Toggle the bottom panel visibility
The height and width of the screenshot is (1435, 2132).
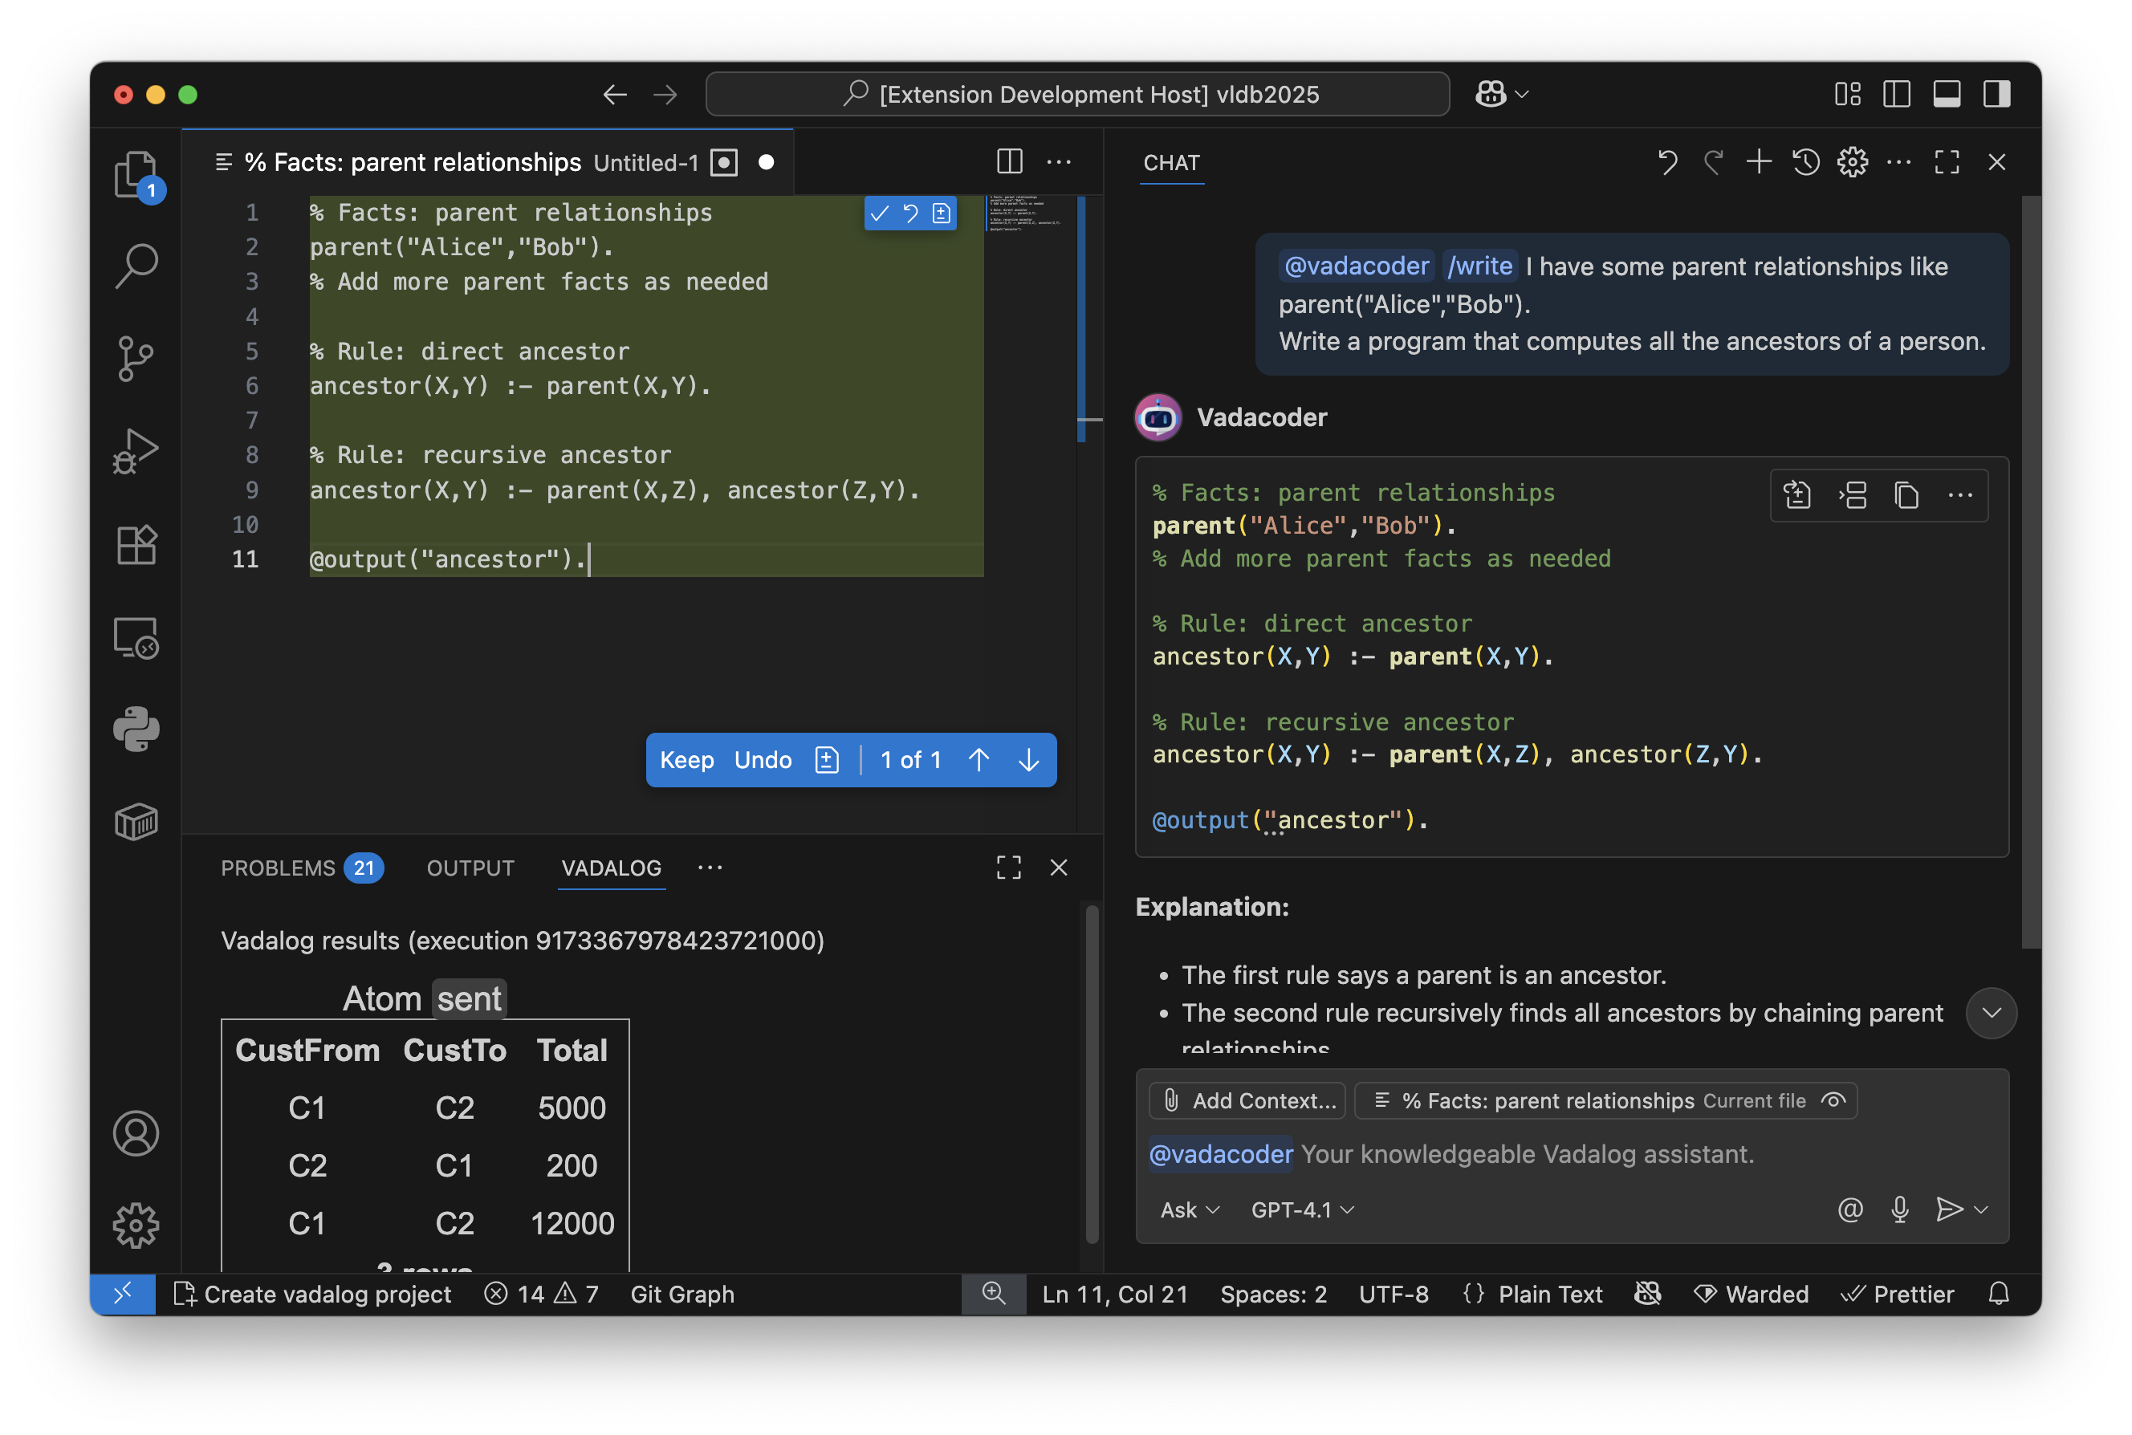tap(1947, 94)
